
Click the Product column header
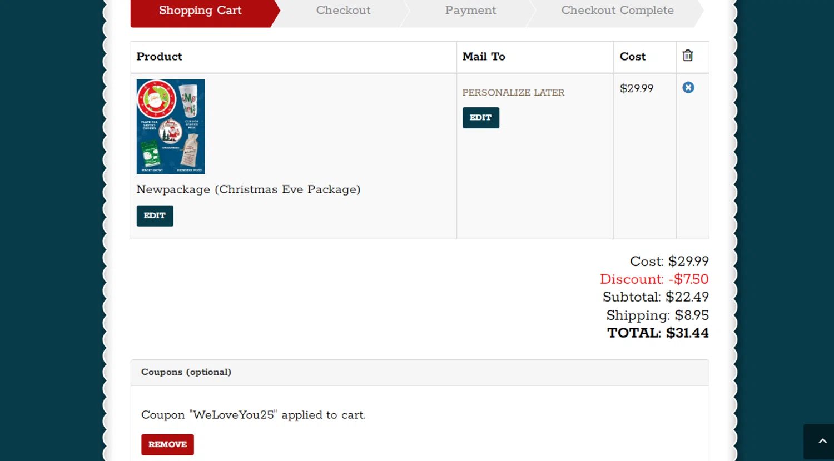click(160, 57)
